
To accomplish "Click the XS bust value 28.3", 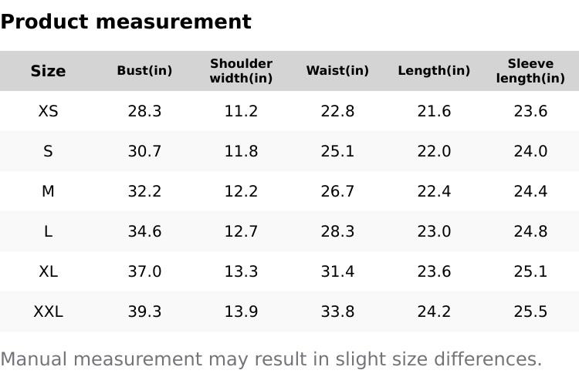I will (144, 111).
